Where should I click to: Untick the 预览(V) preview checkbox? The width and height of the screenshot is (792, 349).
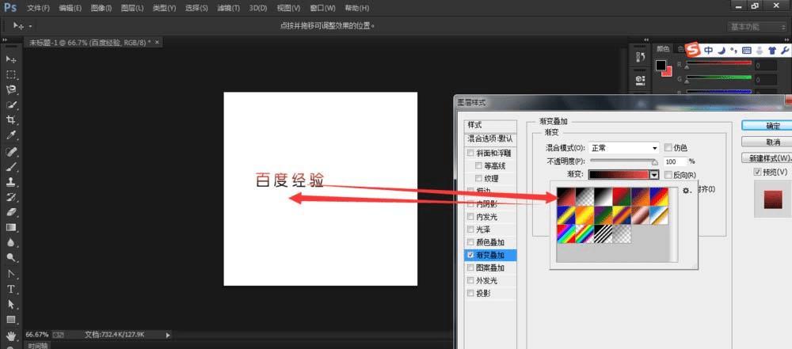757,173
